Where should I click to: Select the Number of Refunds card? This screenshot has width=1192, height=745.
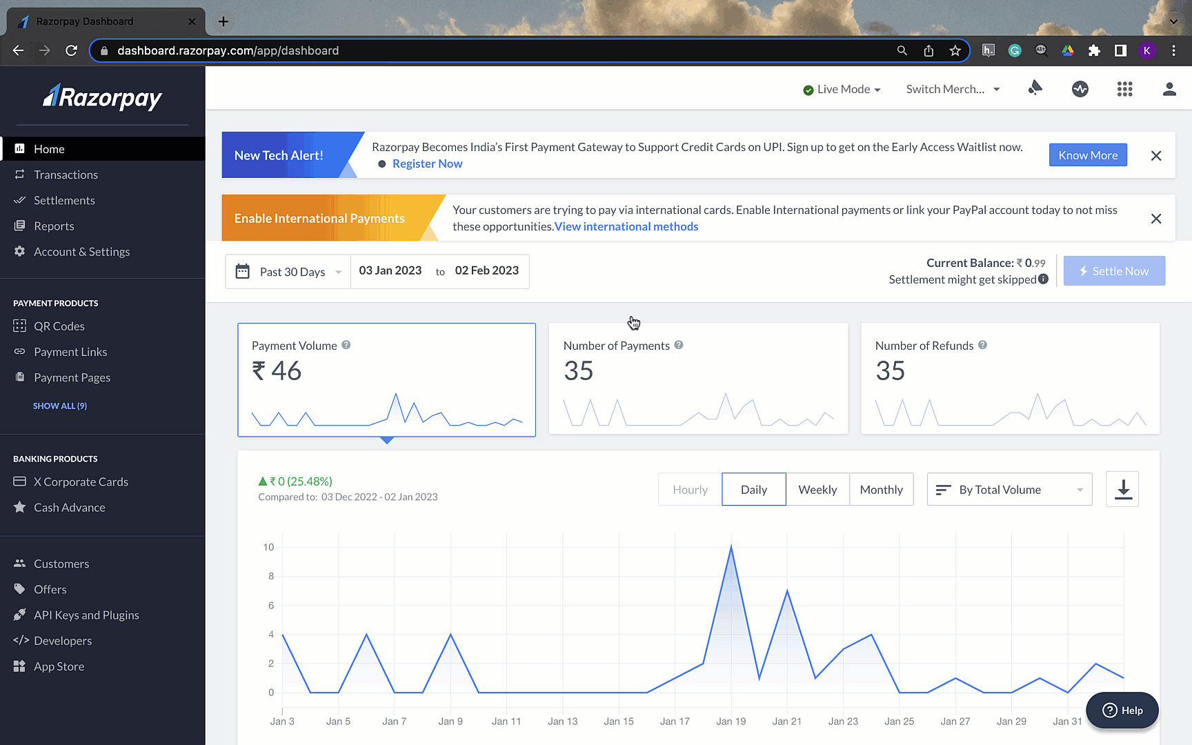click(x=1011, y=379)
